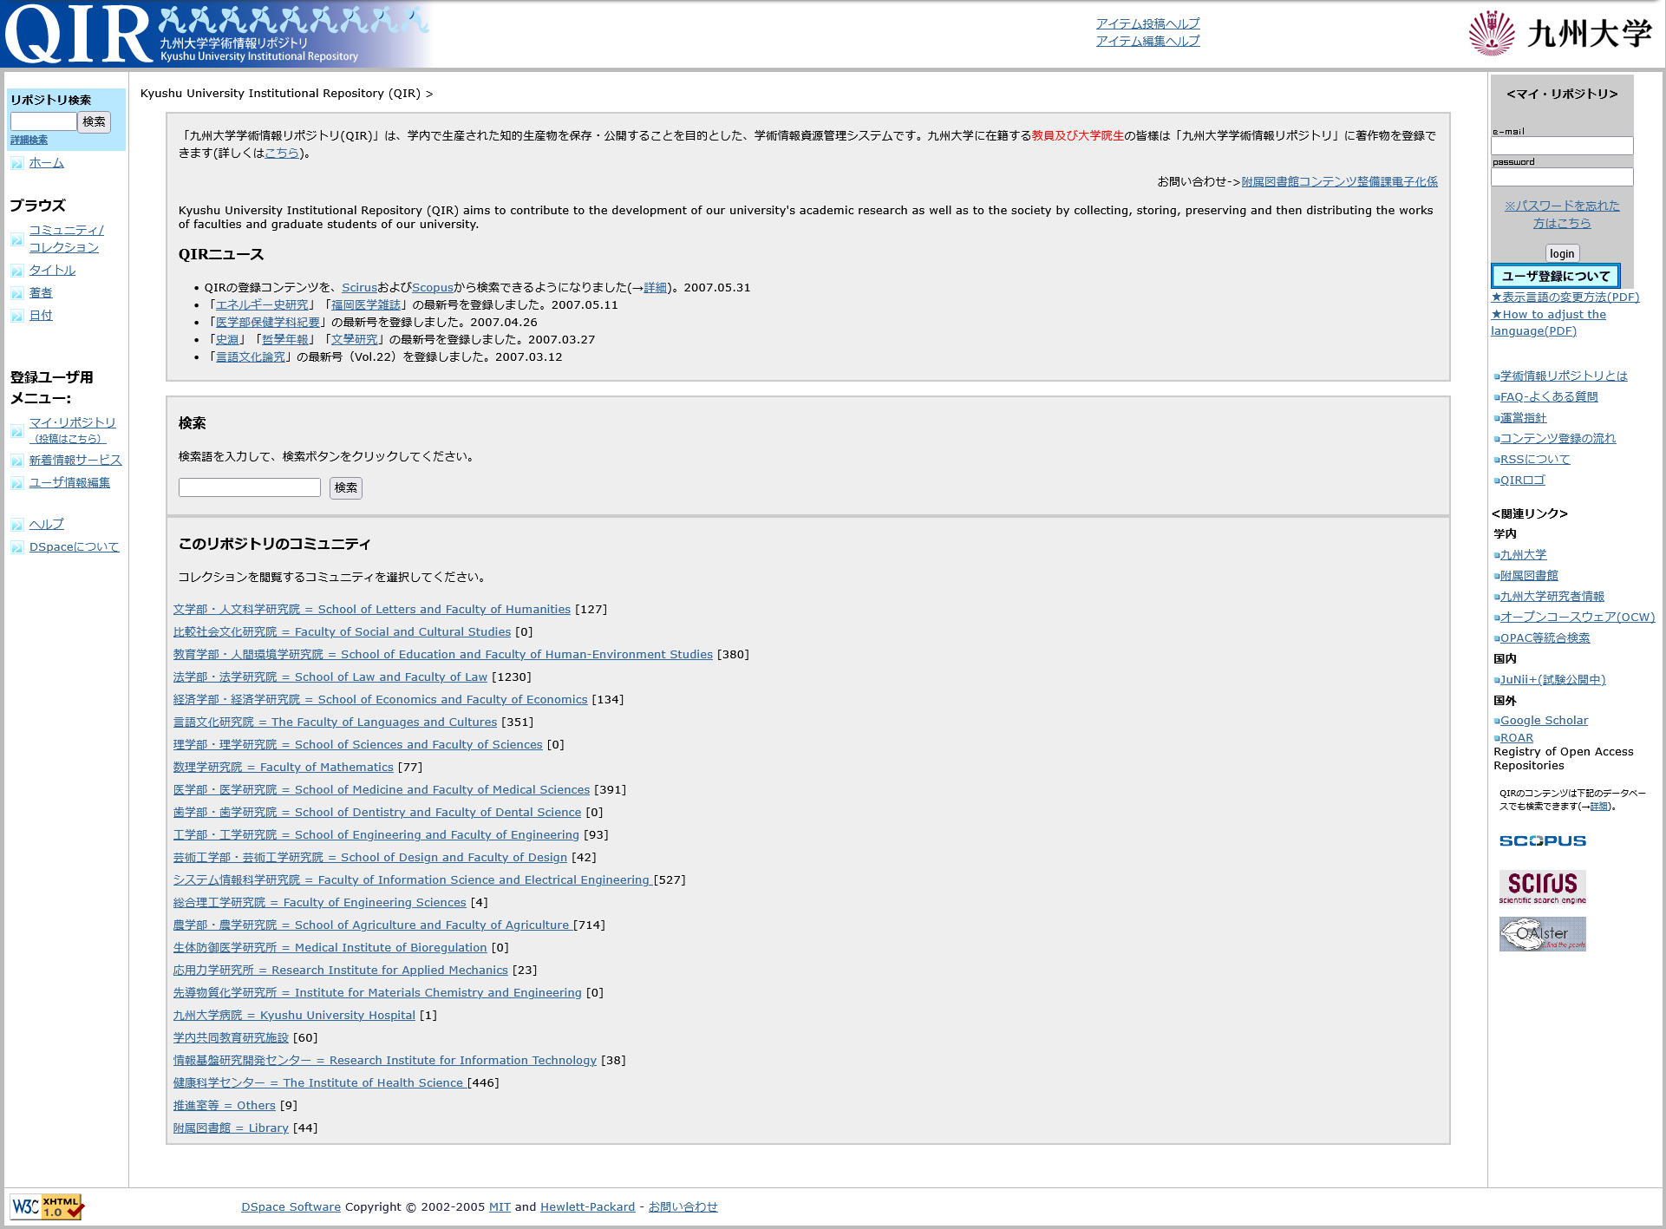Click the arrow icon beside ホーム
The width and height of the screenshot is (1666, 1229).
(x=16, y=162)
